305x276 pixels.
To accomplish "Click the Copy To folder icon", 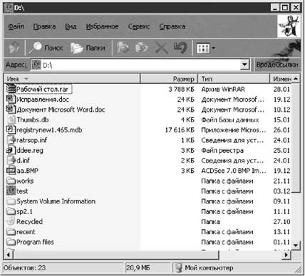I will tap(142, 48).
